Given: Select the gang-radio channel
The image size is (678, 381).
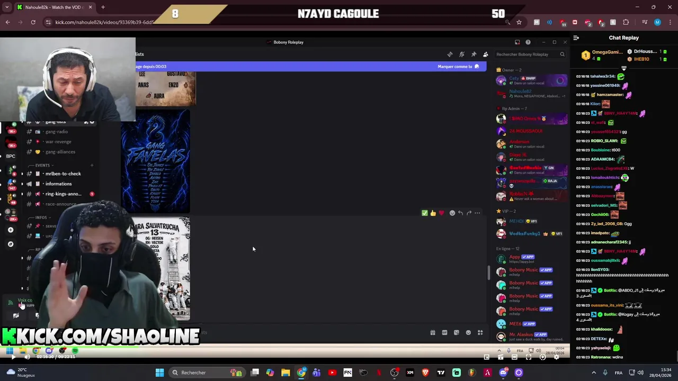Looking at the screenshot, I should tap(57, 132).
